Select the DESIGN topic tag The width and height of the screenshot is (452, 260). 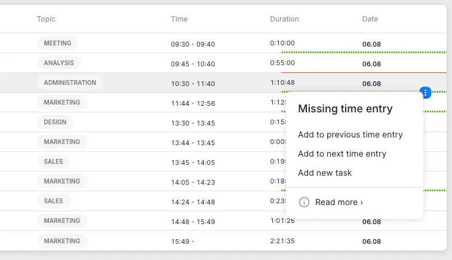[55, 122]
